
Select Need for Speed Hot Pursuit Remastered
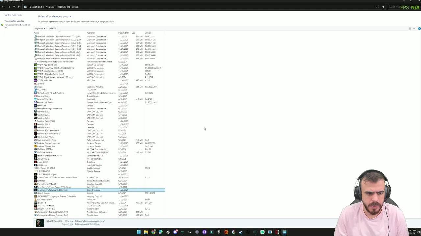coord(99,62)
